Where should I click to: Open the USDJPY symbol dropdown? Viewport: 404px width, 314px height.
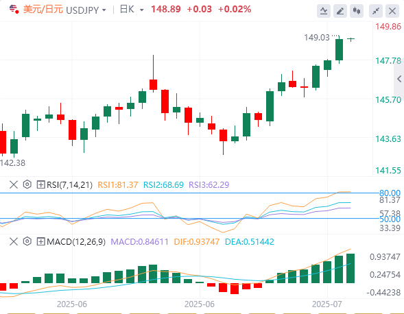tap(86, 10)
